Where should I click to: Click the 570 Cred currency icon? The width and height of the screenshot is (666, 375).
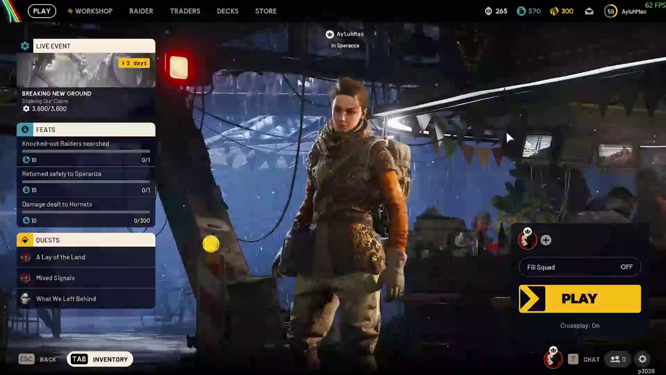[521, 11]
